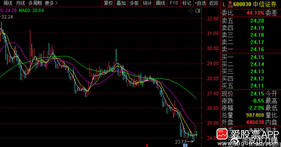Click the 今开 label

click(271, 94)
